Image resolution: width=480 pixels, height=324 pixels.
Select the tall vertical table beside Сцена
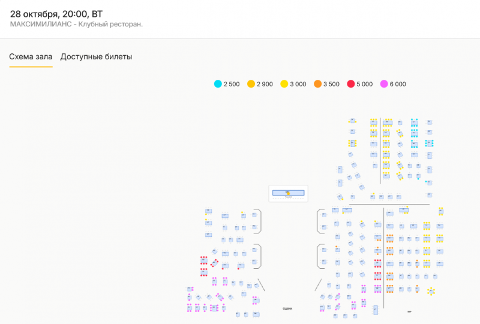click(x=376, y=310)
